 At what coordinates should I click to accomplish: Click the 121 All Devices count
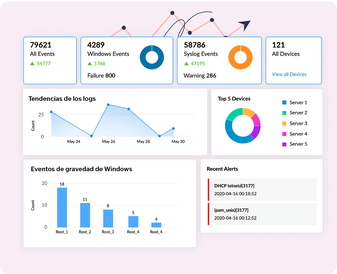pyautogui.click(x=278, y=45)
